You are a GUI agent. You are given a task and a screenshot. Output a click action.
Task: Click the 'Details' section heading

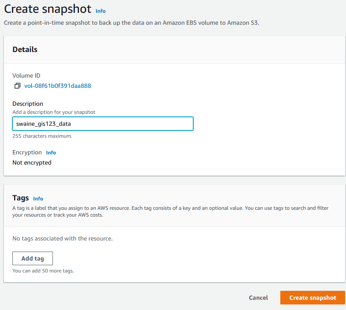click(x=25, y=49)
